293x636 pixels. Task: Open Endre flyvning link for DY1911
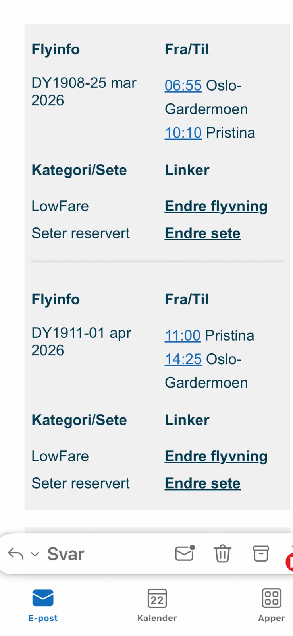pyautogui.click(x=216, y=456)
